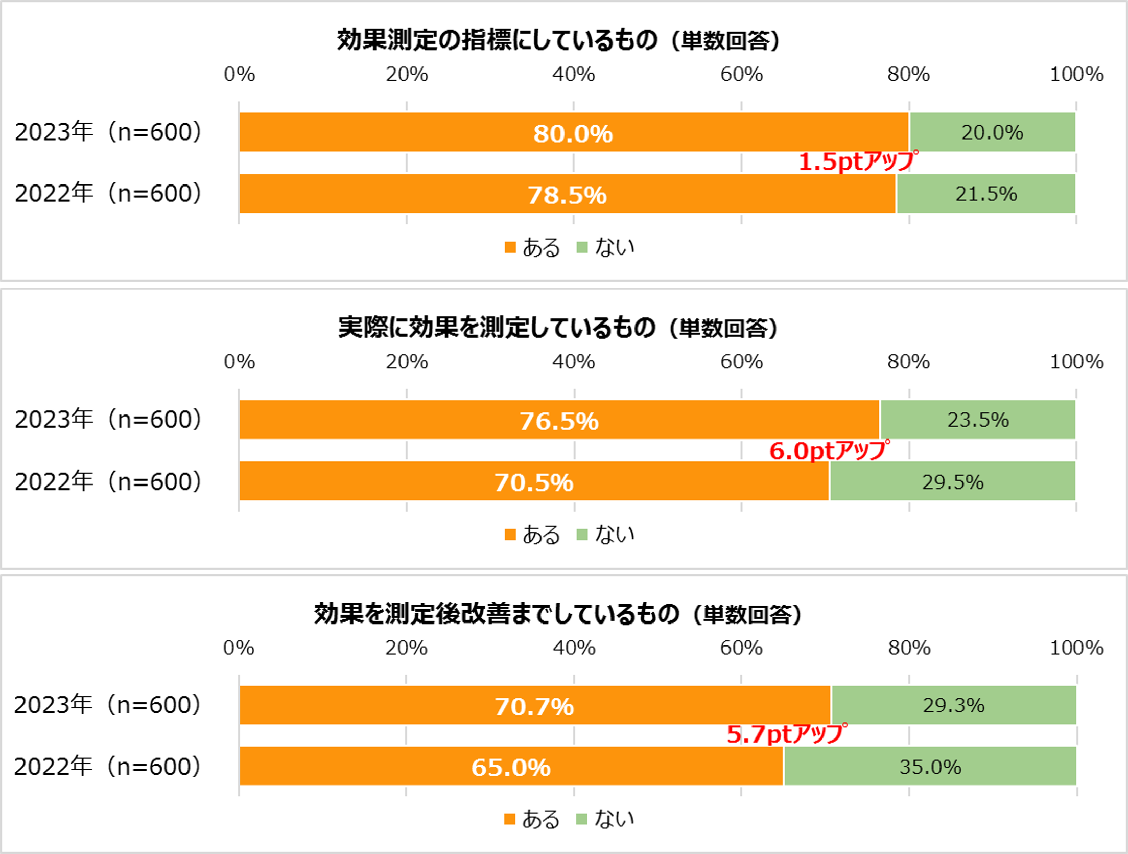Select the 35.0% green bar segment
1128x854 pixels.
click(930, 766)
